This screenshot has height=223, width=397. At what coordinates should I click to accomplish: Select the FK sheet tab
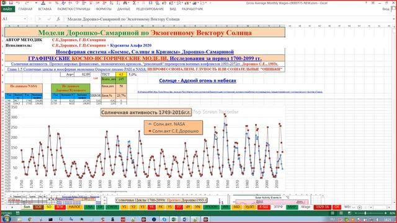pos(161,207)
